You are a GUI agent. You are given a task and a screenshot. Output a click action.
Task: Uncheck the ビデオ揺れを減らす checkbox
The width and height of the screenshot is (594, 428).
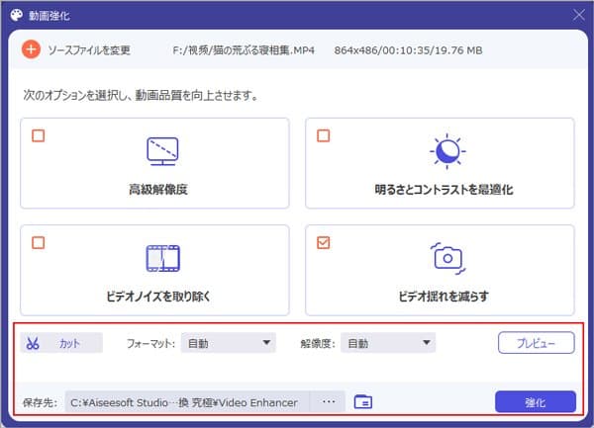pos(323,243)
